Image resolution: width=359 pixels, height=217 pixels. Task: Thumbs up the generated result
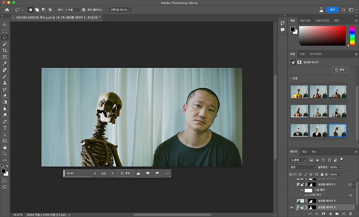[138, 173]
